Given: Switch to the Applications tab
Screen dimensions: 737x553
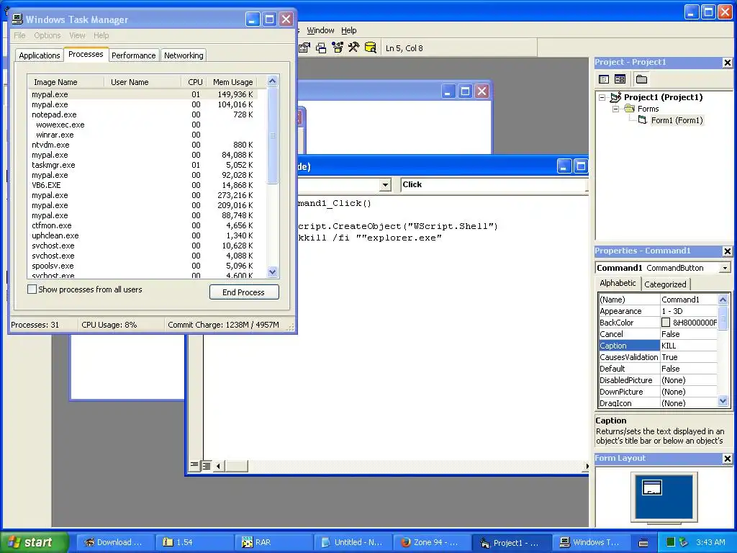Looking at the screenshot, I should pyautogui.click(x=40, y=55).
